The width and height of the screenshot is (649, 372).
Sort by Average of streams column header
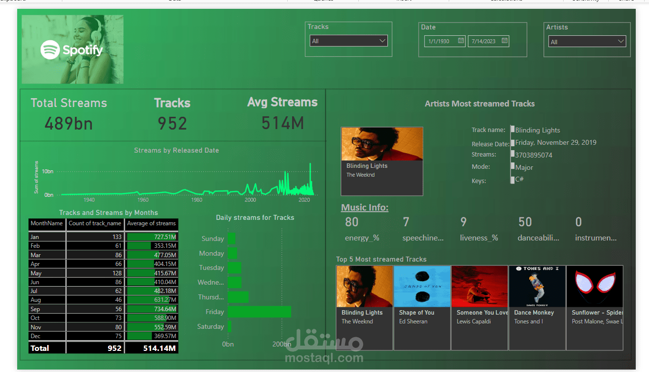click(x=151, y=223)
